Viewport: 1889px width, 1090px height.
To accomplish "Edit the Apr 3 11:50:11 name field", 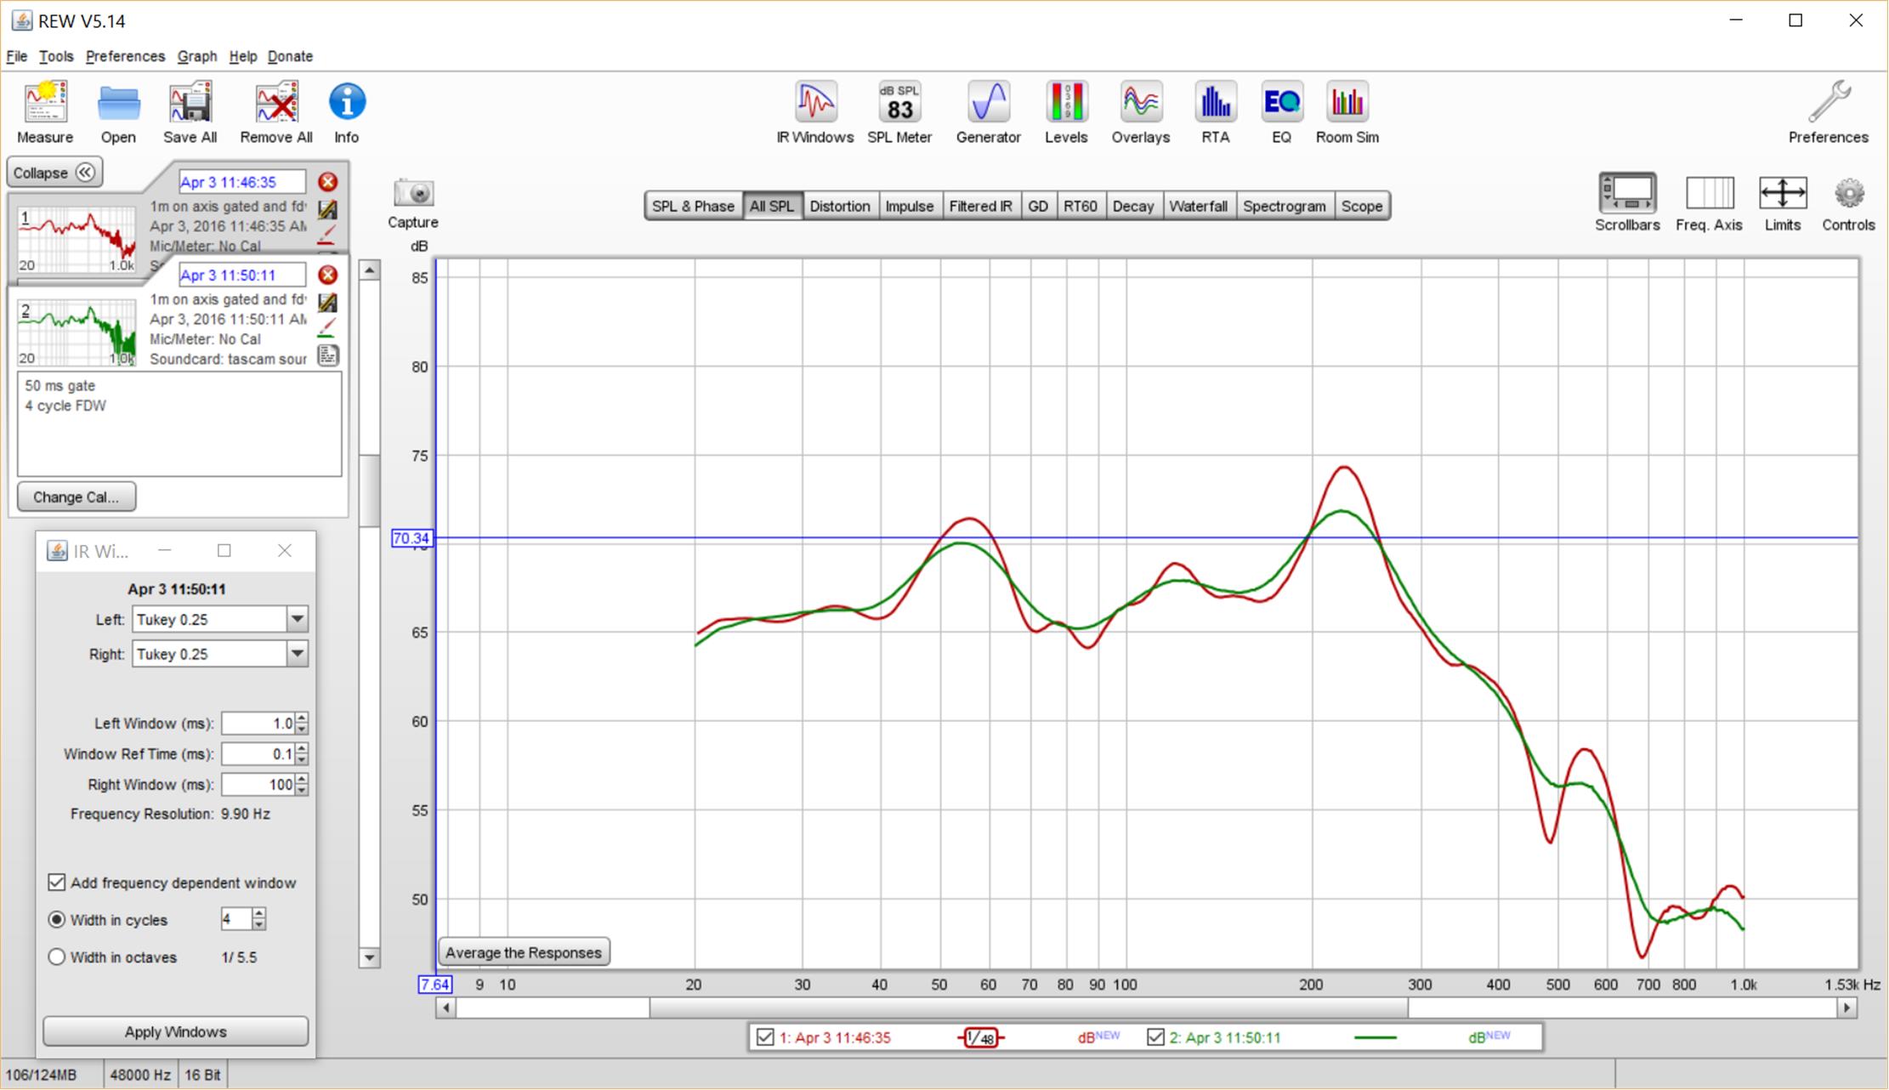I will tap(241, 275).
